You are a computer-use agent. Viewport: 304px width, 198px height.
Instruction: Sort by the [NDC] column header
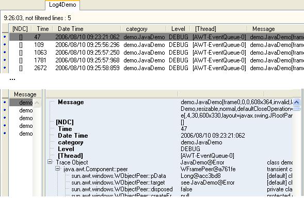[20, 29]
